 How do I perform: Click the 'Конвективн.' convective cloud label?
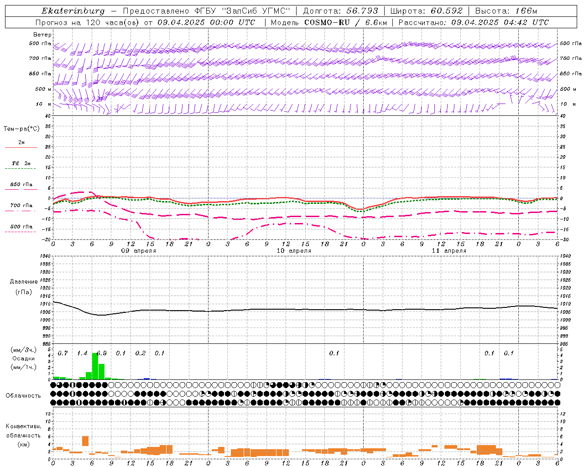tap(24, 426)
